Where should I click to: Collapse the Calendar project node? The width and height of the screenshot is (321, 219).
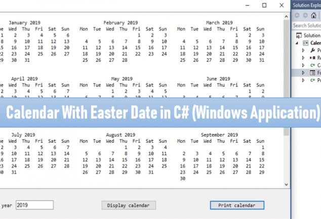pos(297,43)
